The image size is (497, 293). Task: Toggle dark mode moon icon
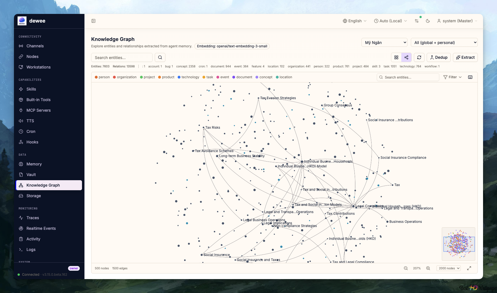tap(428, 21)
